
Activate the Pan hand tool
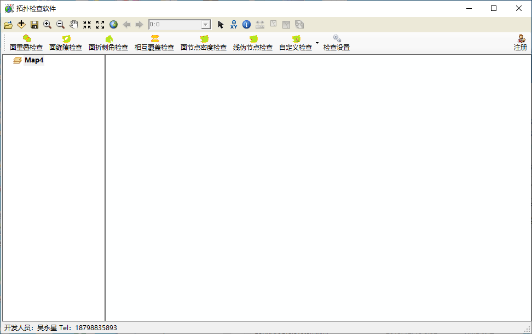tap(74, 25)
